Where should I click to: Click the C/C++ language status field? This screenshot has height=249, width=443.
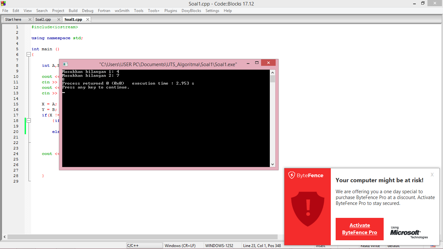pos(144,246)
